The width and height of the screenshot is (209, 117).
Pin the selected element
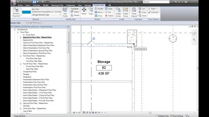coord(108,12)
